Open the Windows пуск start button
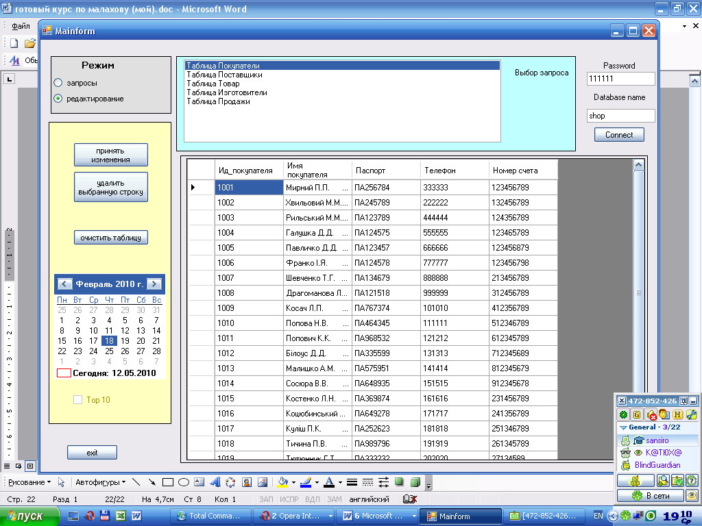702x526 pixels. tap(29, 516)
